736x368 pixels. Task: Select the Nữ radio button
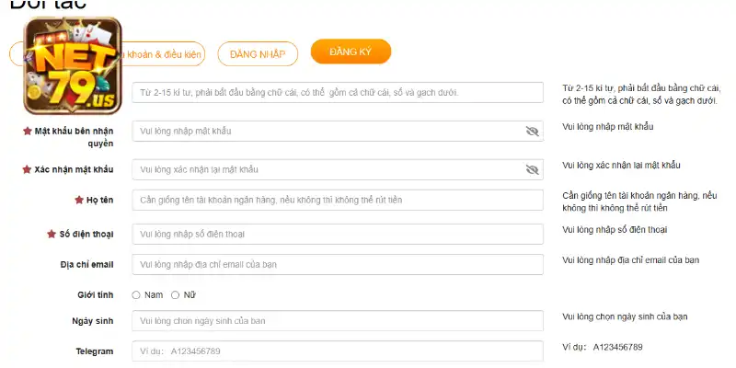(176, 295)
